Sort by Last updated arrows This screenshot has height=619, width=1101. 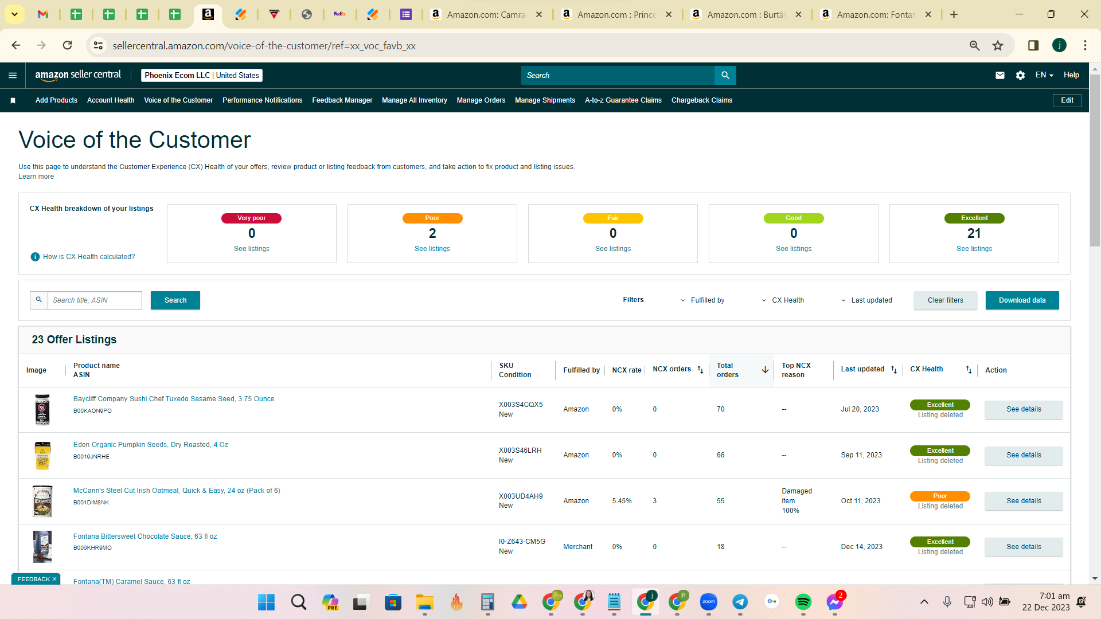pos(893,370)
